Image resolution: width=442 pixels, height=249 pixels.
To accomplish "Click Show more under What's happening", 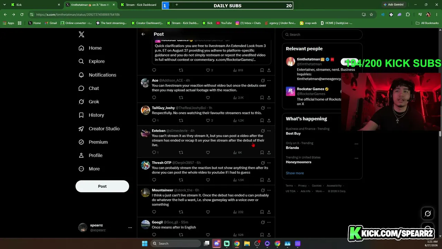I will (x=295, y=173).
